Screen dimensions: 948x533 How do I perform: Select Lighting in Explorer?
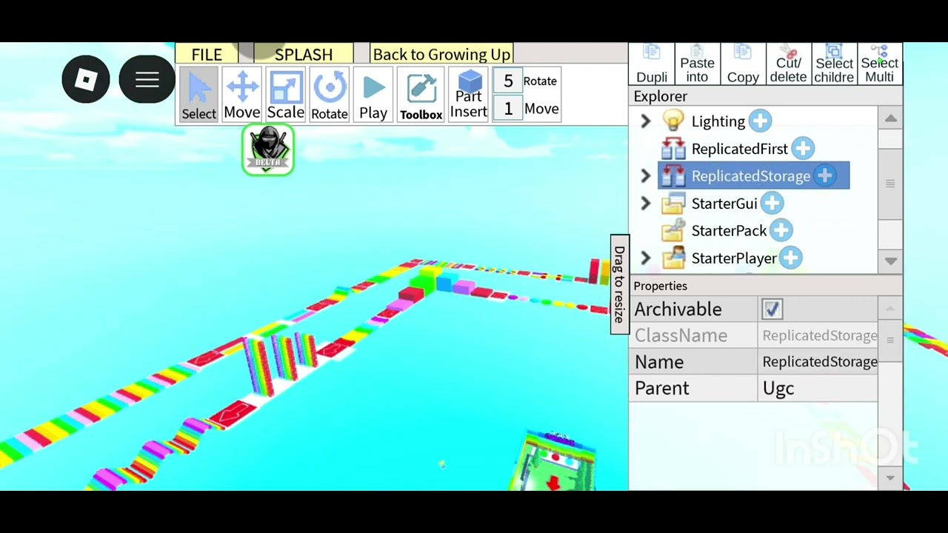(x=718, y=121)
